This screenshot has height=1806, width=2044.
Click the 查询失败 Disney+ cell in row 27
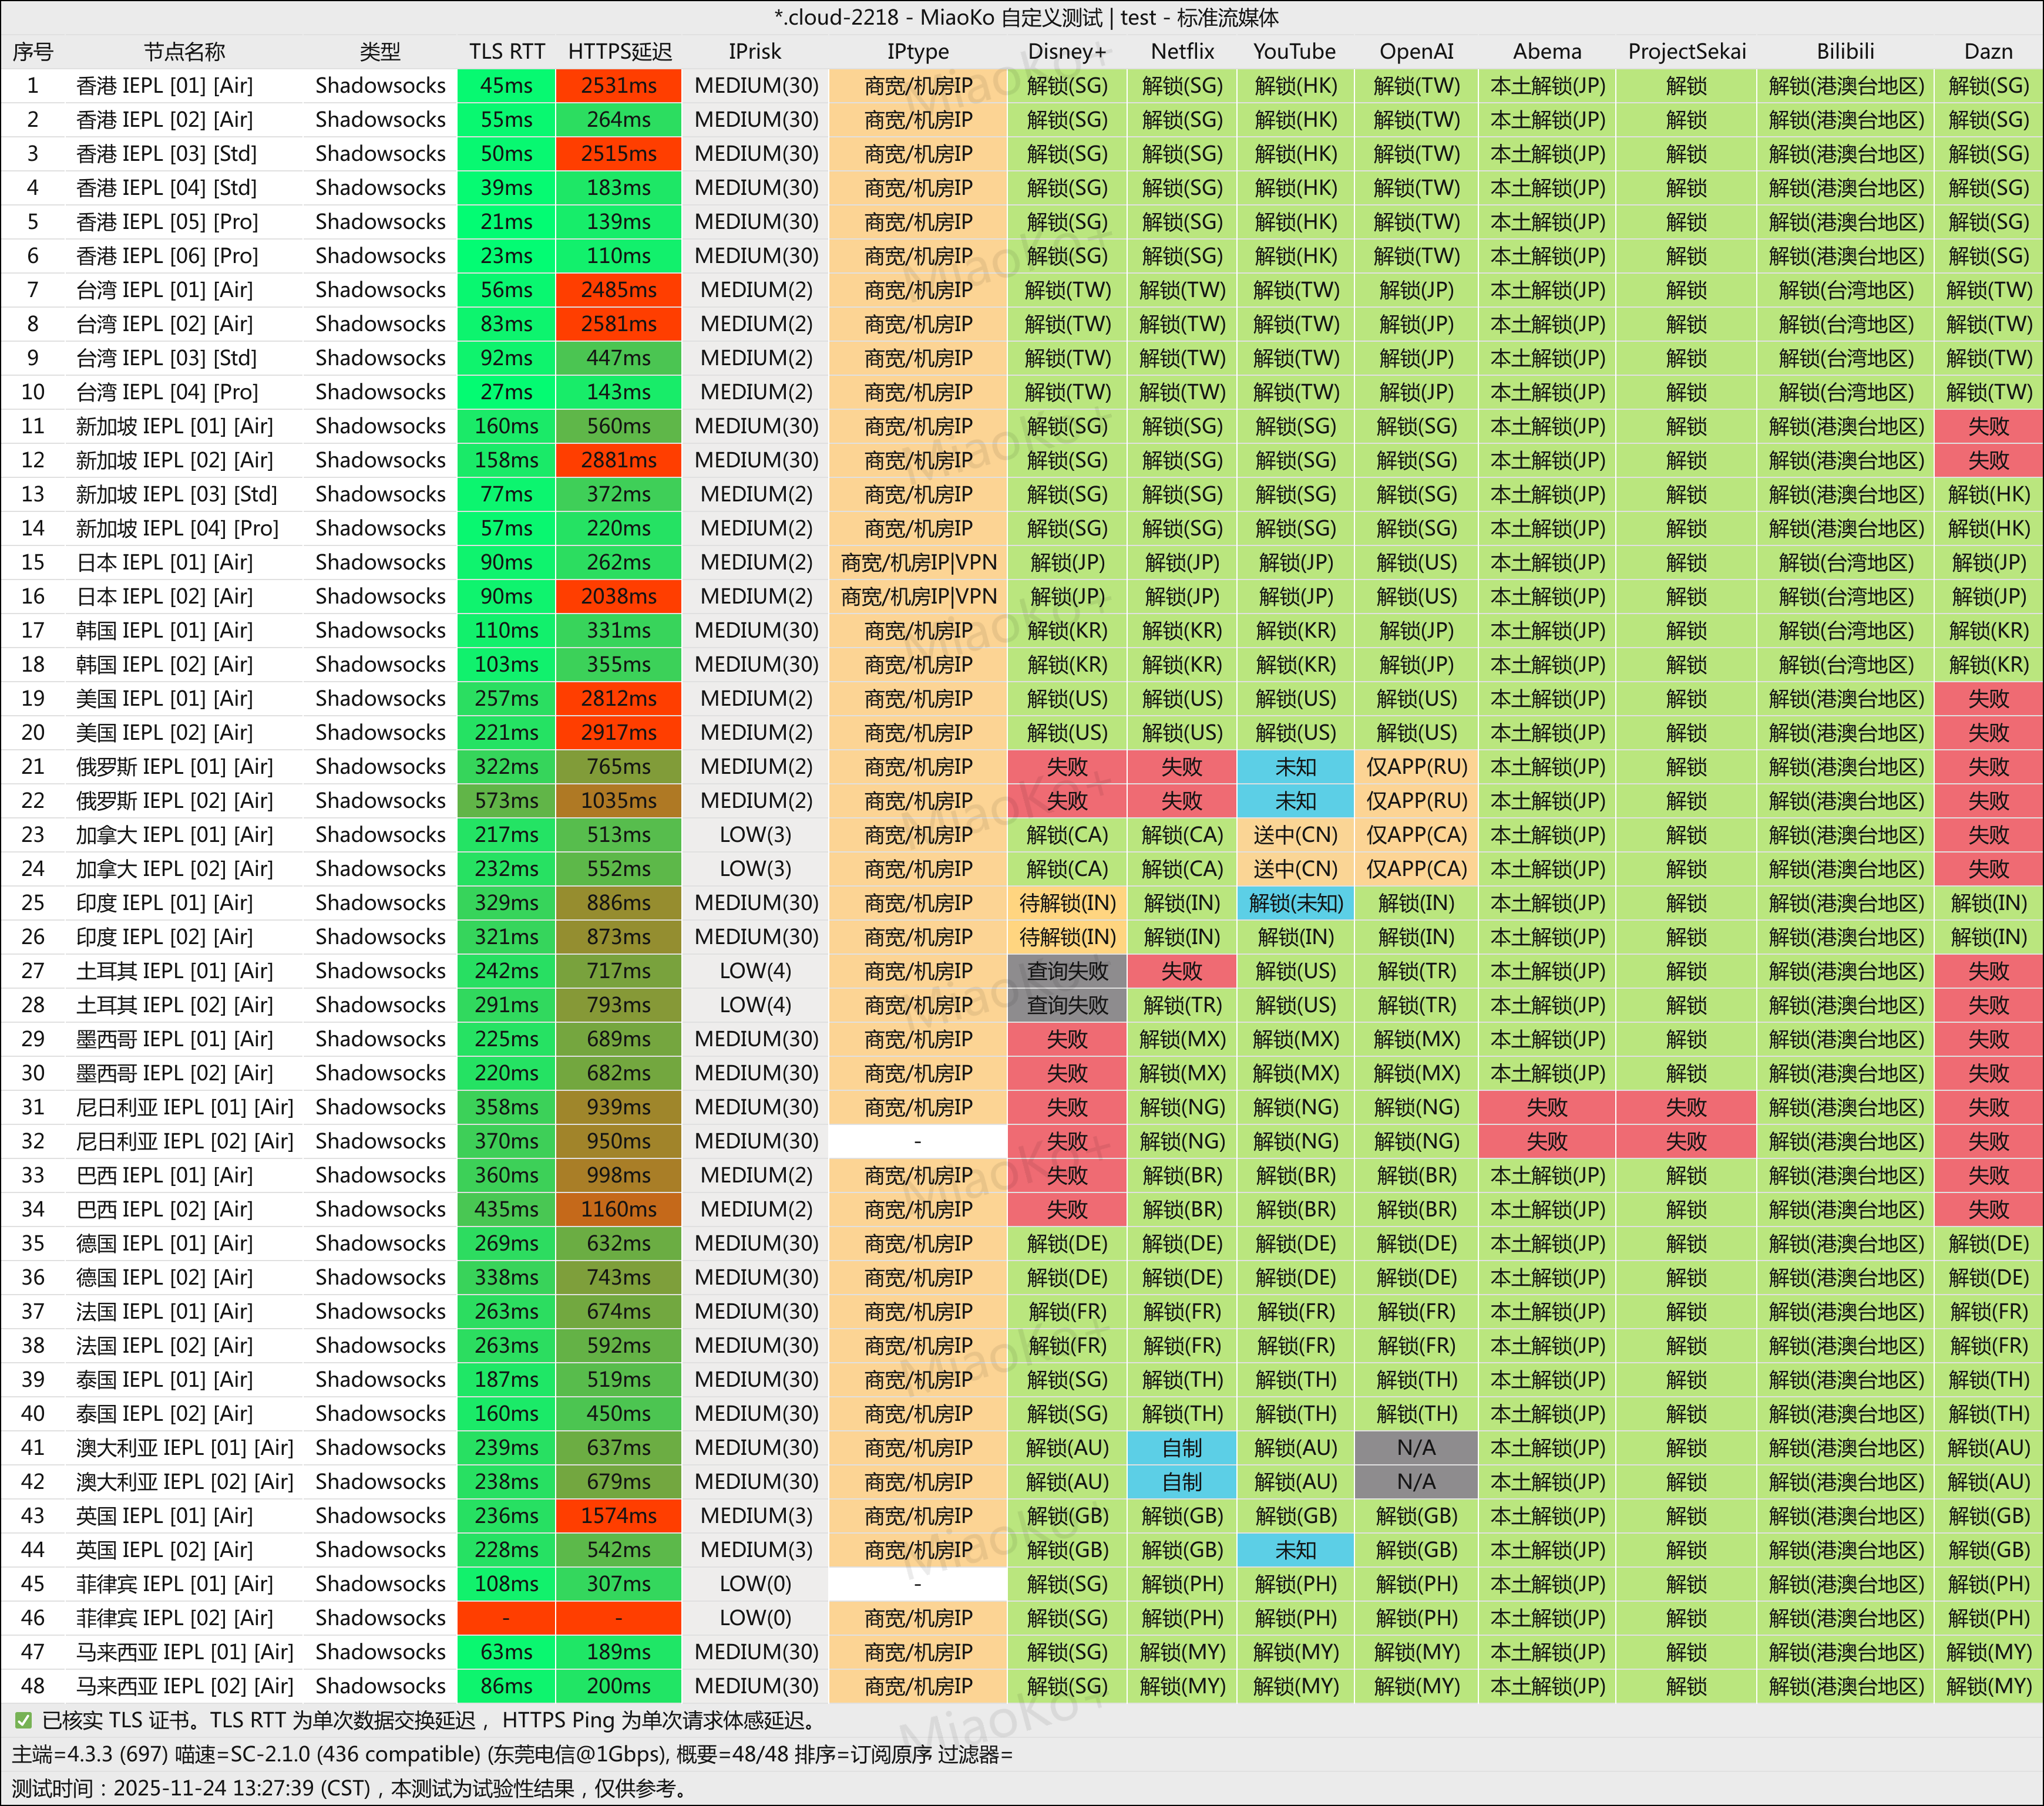(x=1067, y=972)
